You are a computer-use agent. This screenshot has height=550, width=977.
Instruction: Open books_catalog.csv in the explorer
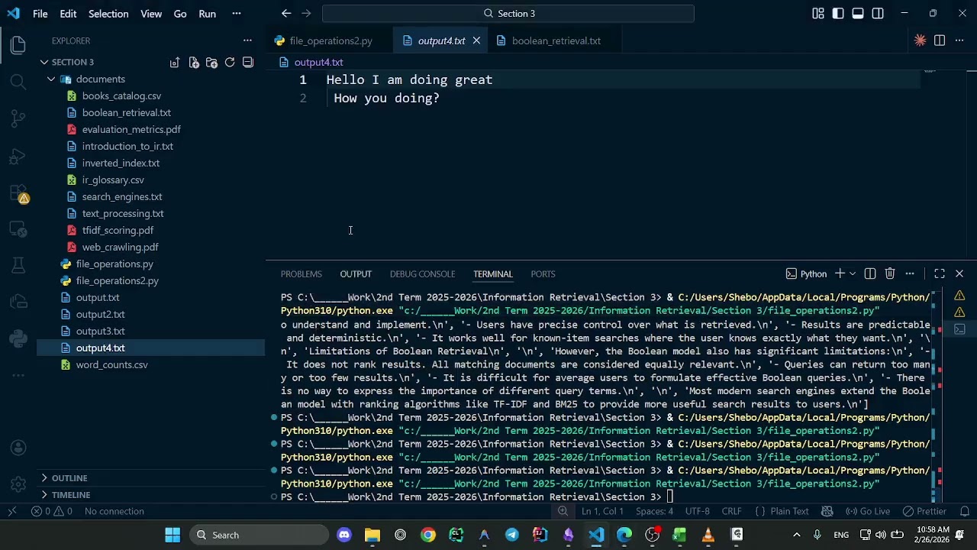click(x=121, y=96)
